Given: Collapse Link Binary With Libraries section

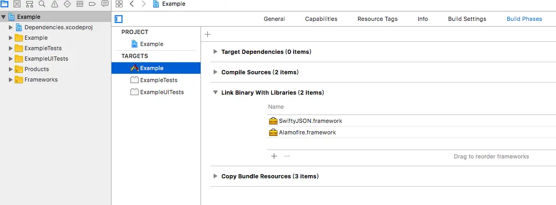Looking at the screenshot, I should pos(215,93).
